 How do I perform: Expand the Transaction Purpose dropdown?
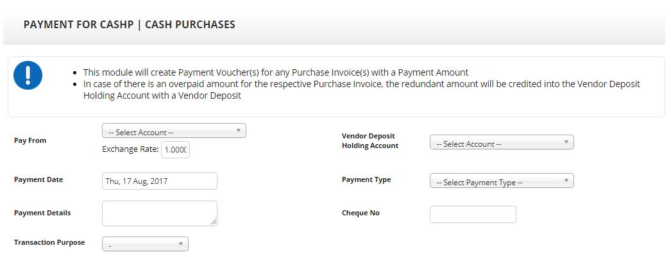point(145,244)
